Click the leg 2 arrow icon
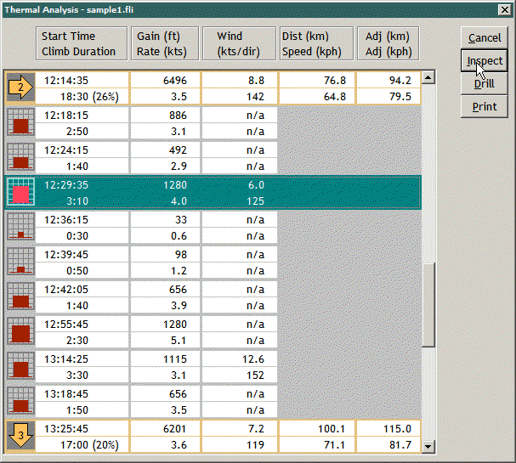Viewport: 516px width, 463px height. click(x=20, y=88)
